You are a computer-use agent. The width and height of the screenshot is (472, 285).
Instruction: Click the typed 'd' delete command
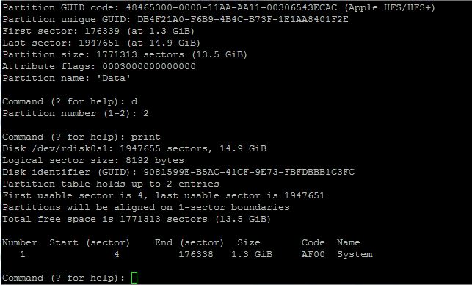pyautogui.click(x=134, y=101)
